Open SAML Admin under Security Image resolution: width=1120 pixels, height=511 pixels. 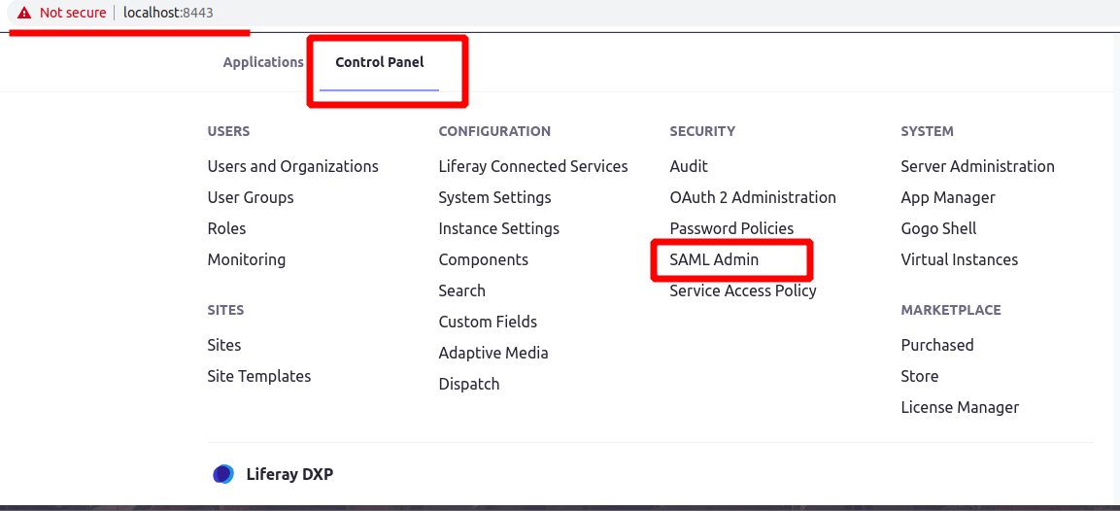pos(714,260)
